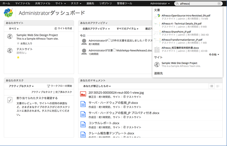Screen dimensions: 227x146
Task: Click the アクティブなタスク link in task list
Action: (42, 92)
